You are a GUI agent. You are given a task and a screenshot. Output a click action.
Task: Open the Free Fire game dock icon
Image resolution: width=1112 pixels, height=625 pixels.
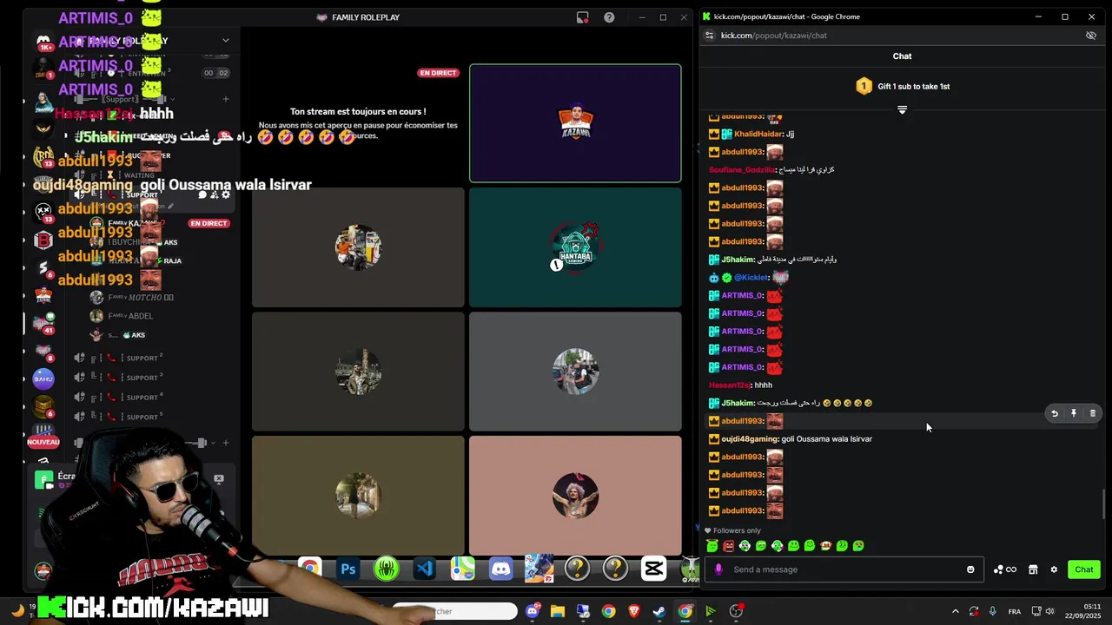[x=539, y=569]
